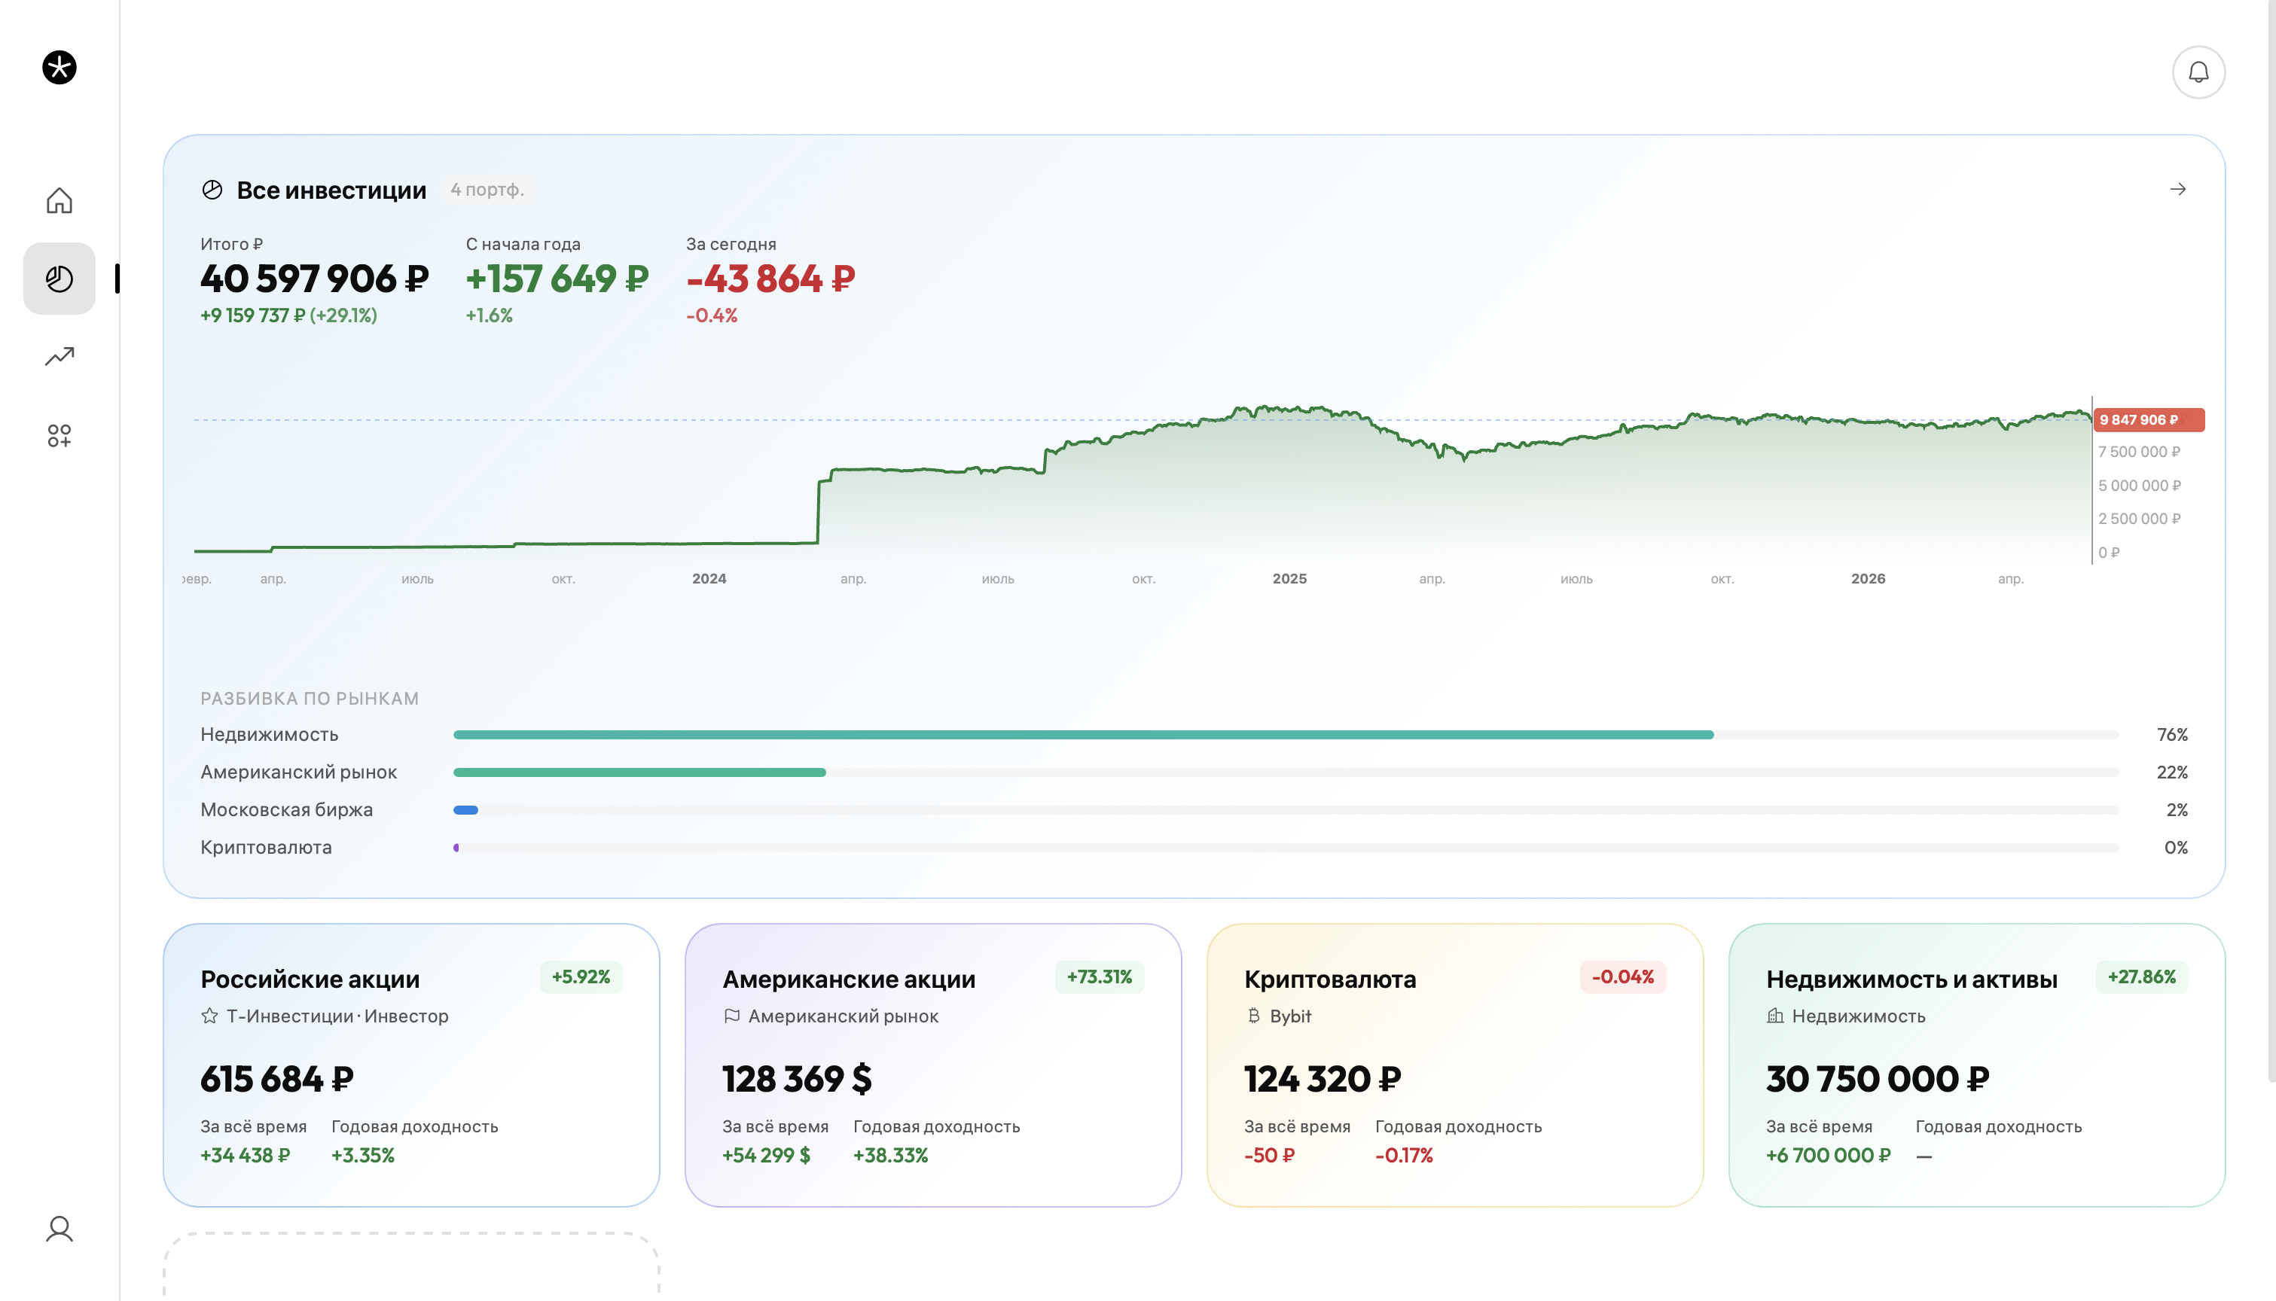
Task: Open the Российские акции portfolio card
Action: tap(411, 1065)
